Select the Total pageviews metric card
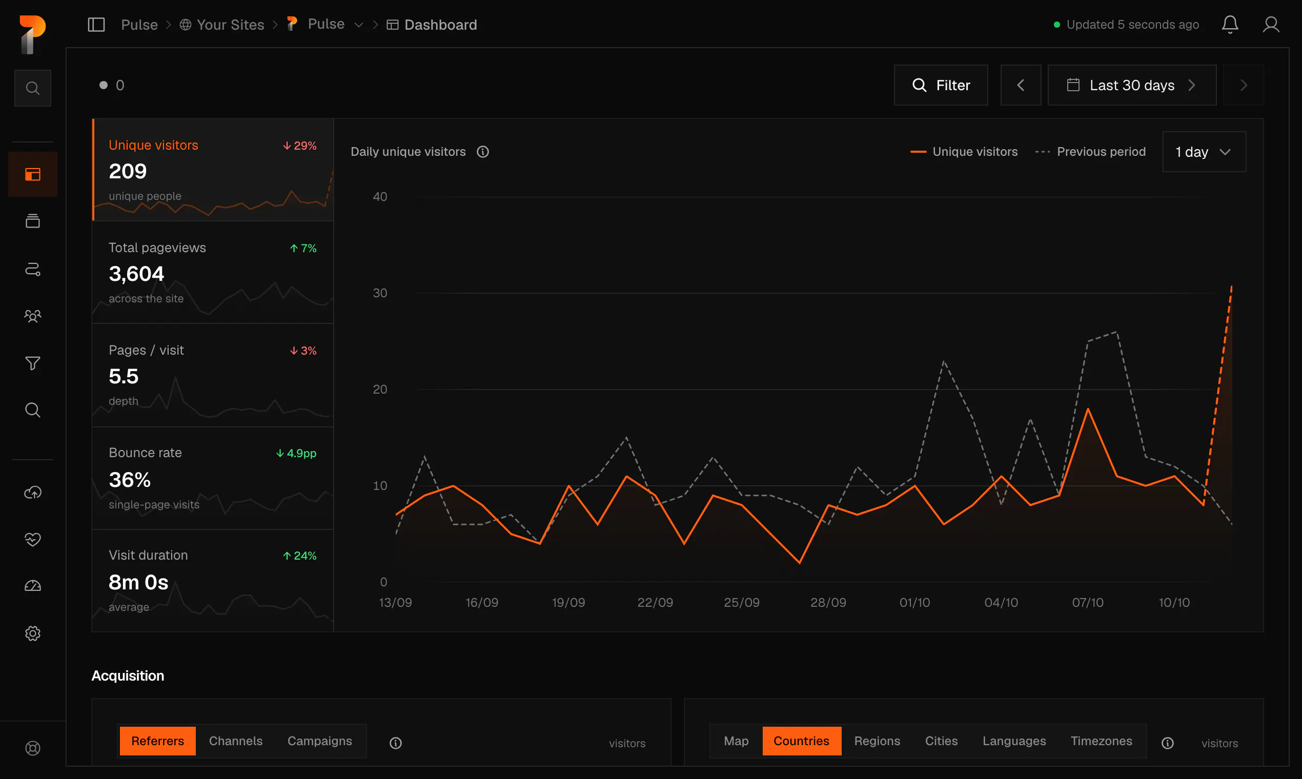 [213, 273]
